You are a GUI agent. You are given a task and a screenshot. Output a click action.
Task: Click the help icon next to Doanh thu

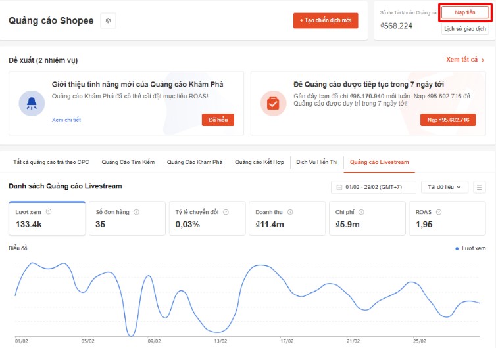[x=290, y=212]
